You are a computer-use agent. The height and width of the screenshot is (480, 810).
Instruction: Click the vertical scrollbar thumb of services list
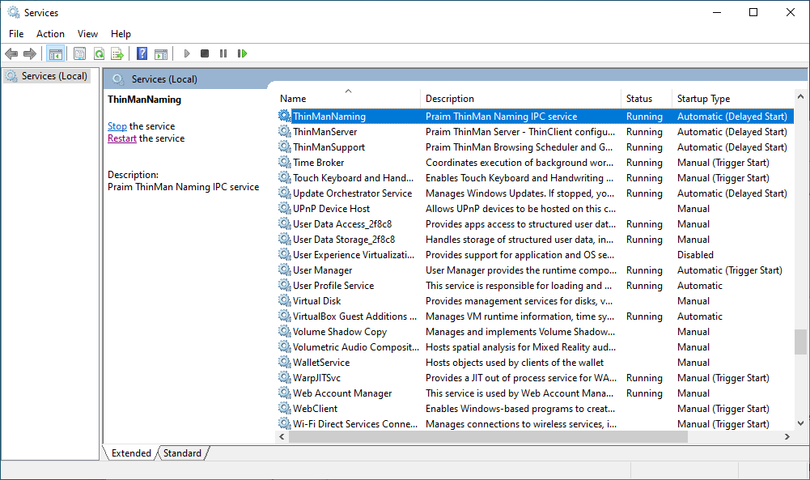pyautogui.click(x=800, y=342)
